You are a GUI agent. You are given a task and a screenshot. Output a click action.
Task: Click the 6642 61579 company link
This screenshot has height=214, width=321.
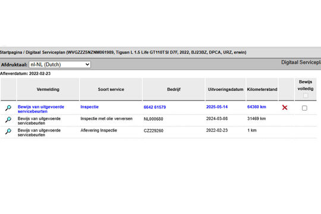click(155, 108)
